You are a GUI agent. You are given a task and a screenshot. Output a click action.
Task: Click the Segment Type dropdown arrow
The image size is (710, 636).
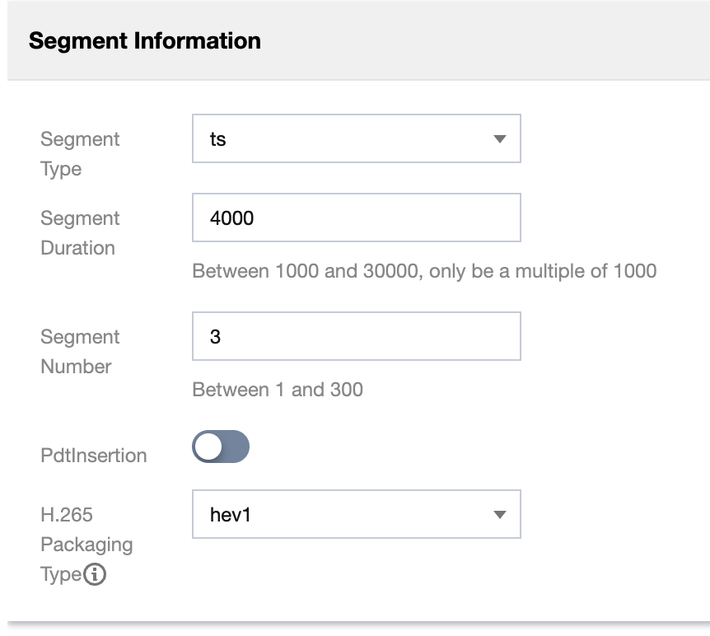pos(498,139)
